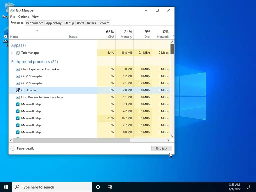Expand the Task Manager app row
256x192 pixels.
point(12,52)
